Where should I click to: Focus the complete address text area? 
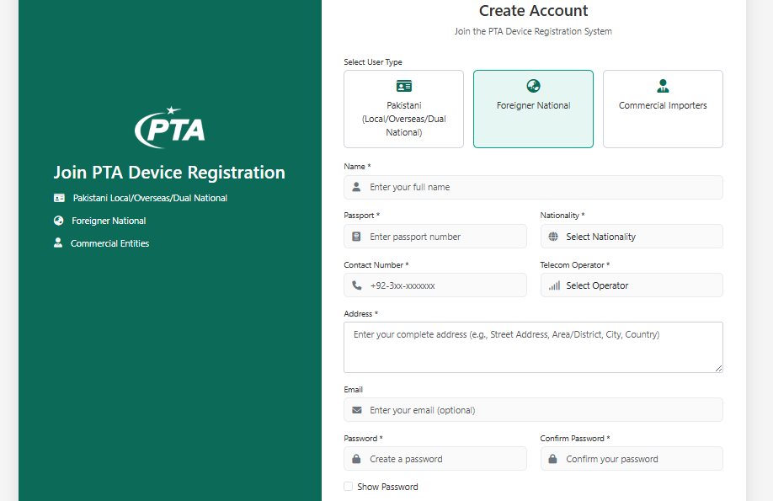pyautogui.click(x=533, y=347)
